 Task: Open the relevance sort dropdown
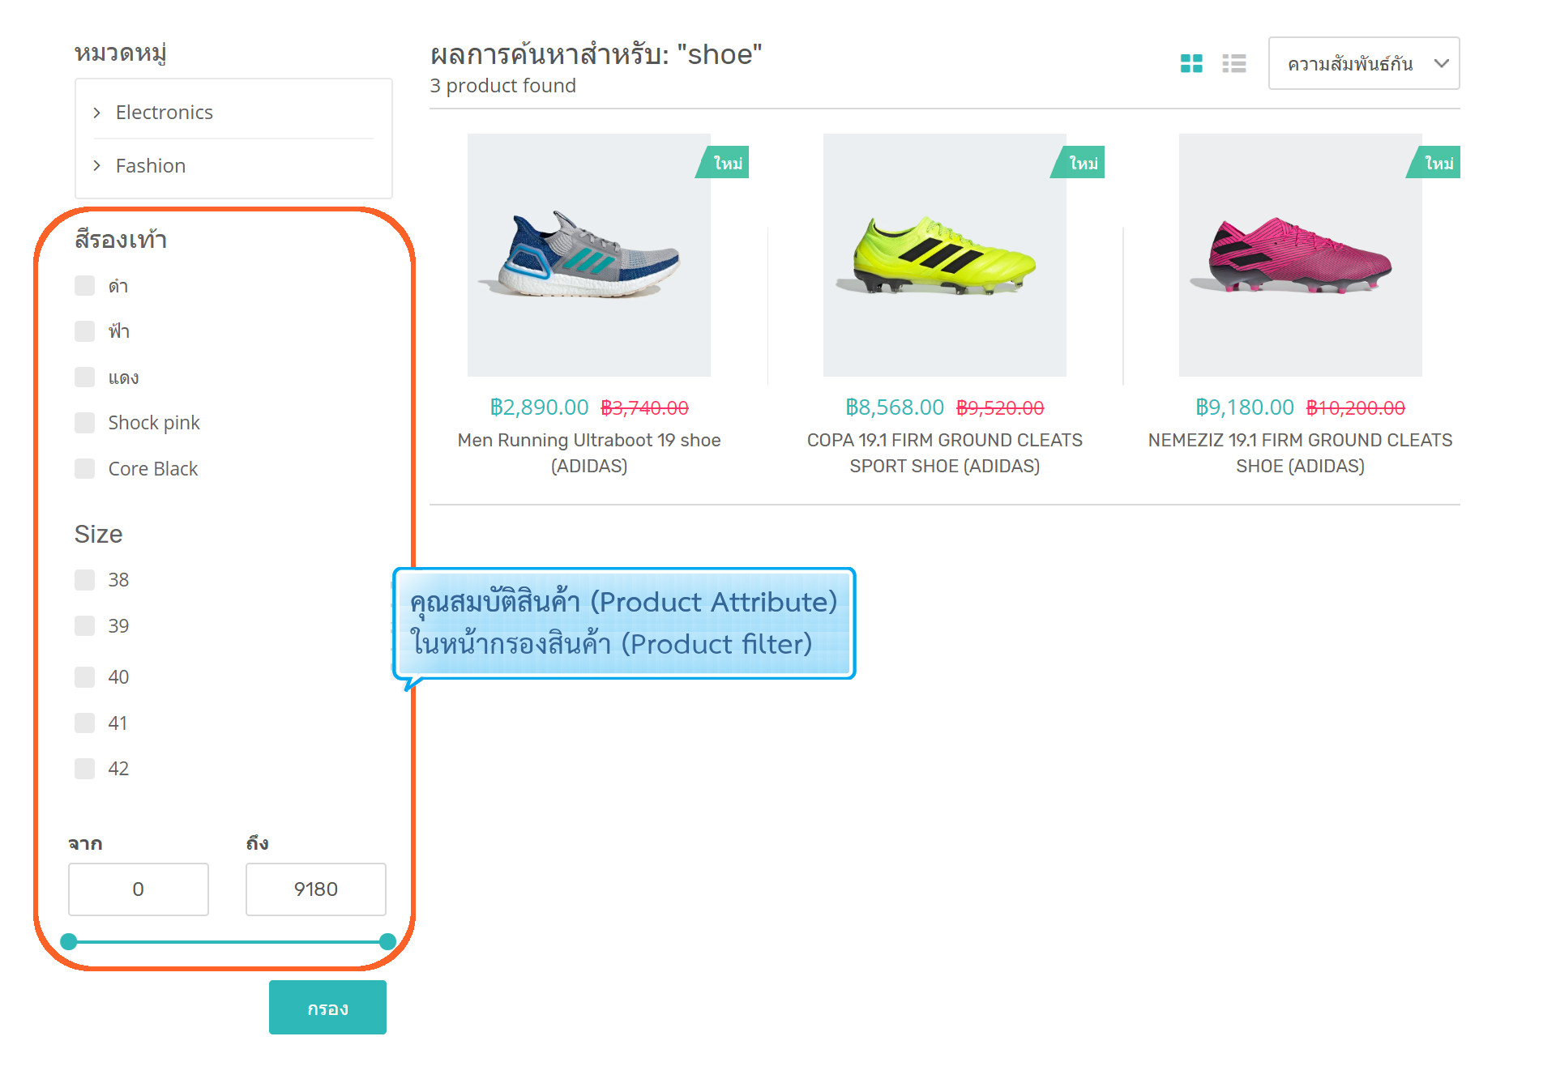pos(1363,63)
